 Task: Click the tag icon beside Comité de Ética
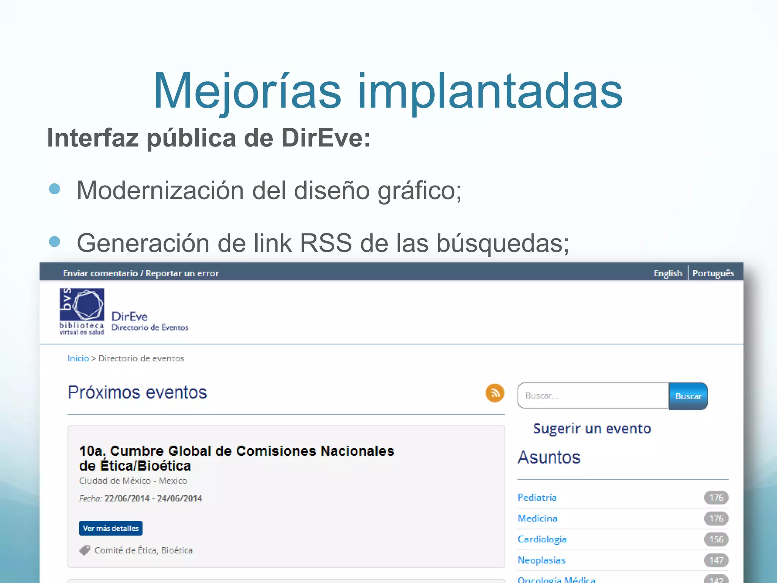click(85, 550)
